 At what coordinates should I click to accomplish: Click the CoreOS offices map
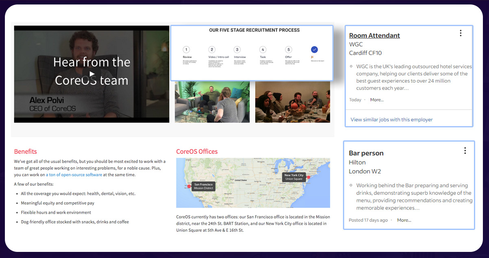pyautogui.click(x=253, y=183)
